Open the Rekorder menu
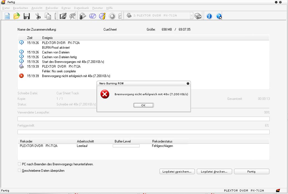 (52, 8)
